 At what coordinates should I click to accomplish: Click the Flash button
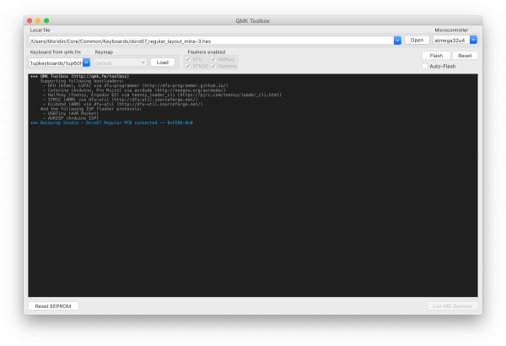tap(436, 56)
